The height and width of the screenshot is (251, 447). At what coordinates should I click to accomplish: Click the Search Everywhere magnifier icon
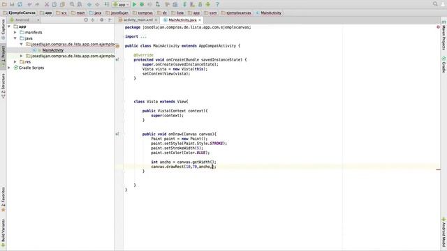(x=435, y=4)
